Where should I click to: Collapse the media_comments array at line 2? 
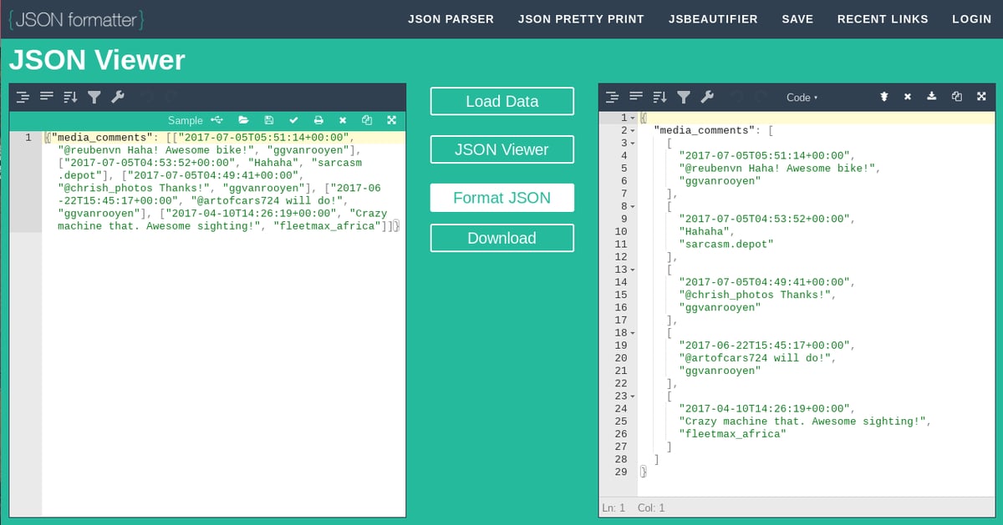click(633, 131)
